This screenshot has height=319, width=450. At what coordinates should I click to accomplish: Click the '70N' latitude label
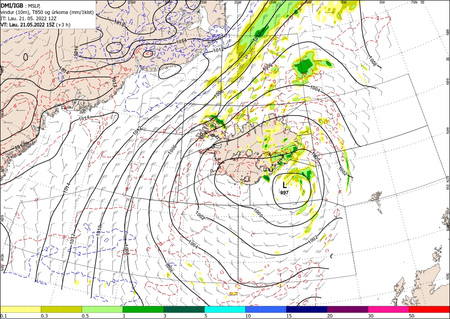(x=414, y=2)
